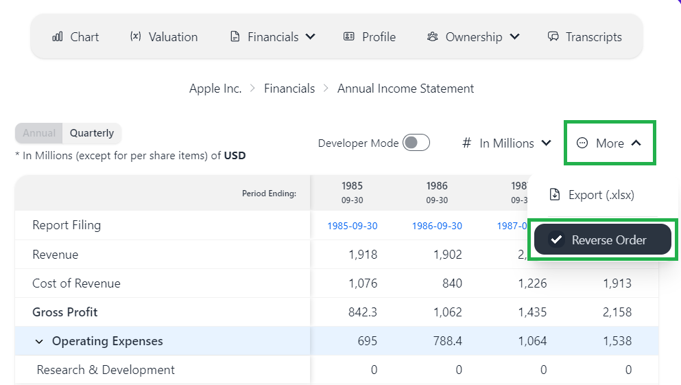This screenshot has height=385, width=681.
Task: Click the Research & Development row label
Action: tap(106, 370)
